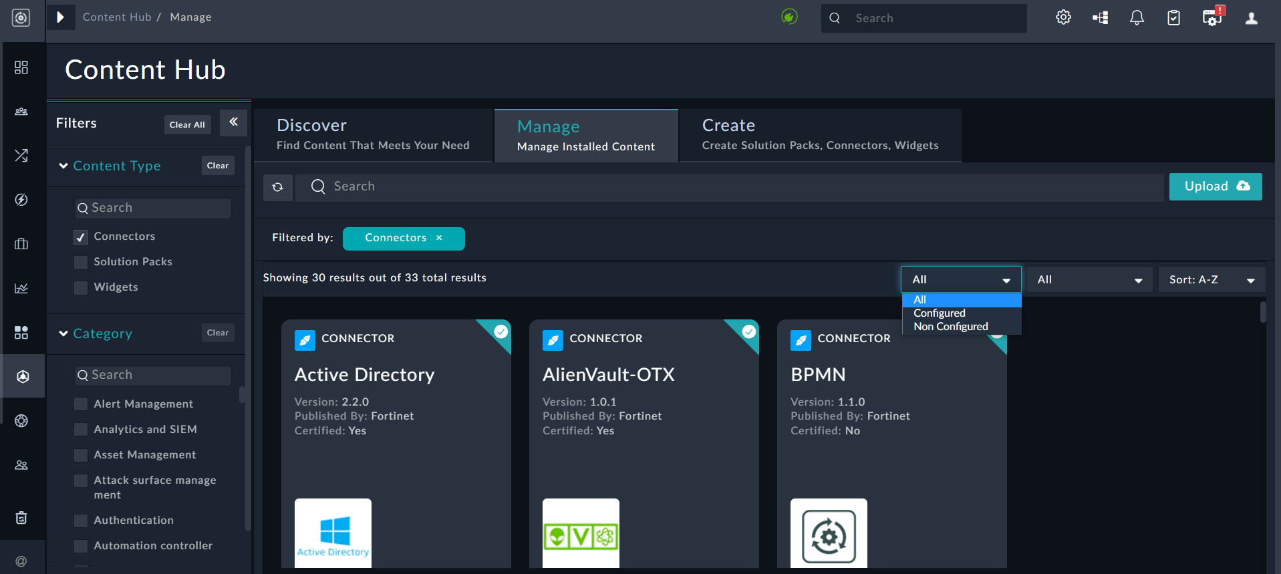This screenshot has height=574, width=1281.
Task: Click the play arrow icon near breadcrumb
Action: (x=60, y=17)
